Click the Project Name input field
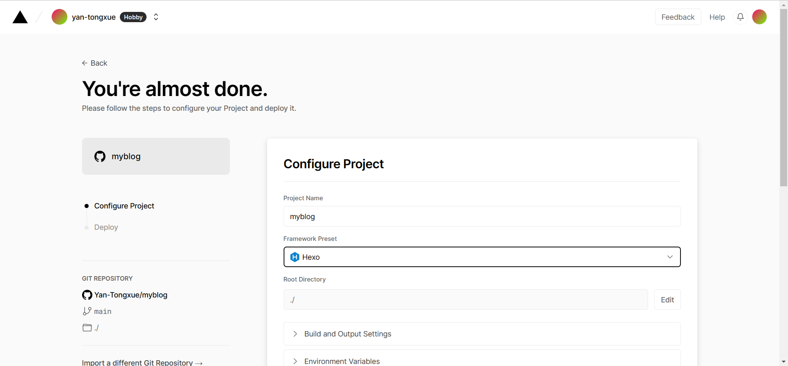 pos(482,217)
